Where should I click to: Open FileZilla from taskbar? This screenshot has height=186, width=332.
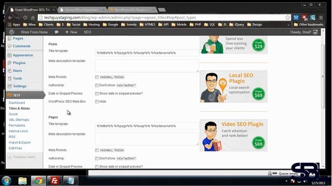[x=54, y=181]
